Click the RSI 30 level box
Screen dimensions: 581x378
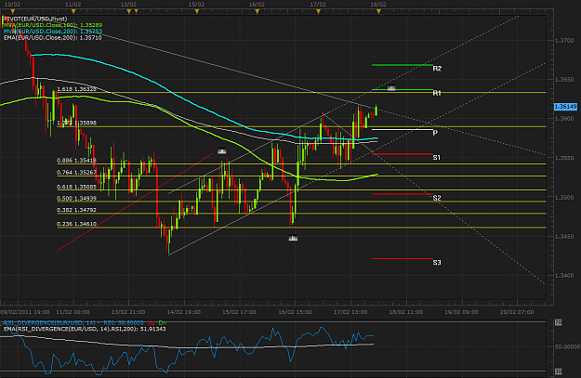coord(558,371)
